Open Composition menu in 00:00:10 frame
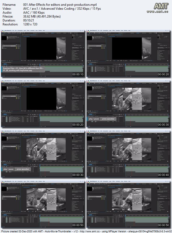Viewport: 172px width, 233px height. (20, 30)
